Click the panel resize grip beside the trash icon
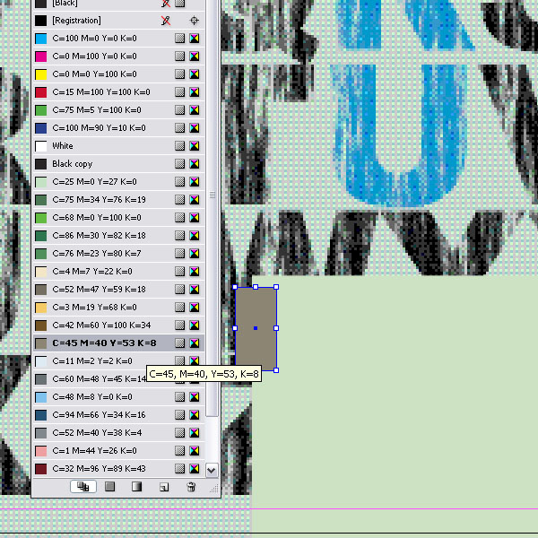538x538 pixels. 213,489
